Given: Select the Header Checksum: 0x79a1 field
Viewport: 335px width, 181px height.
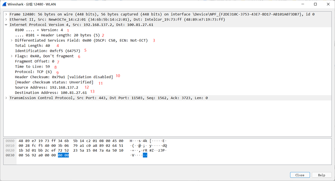Looking at the screenshot, I should pyautogui.click(x=64, y=77).
